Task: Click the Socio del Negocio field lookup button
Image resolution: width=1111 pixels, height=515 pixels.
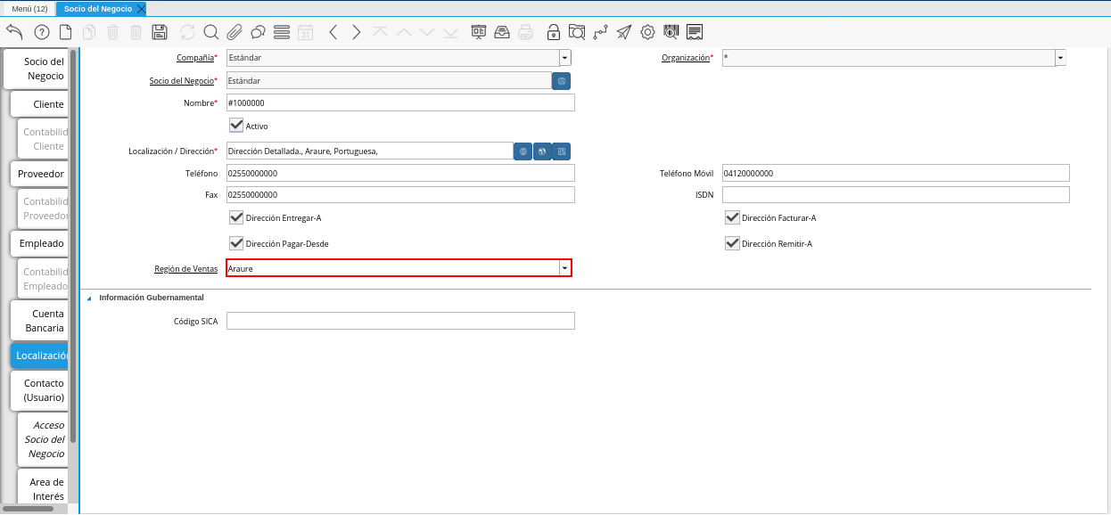Action: (x=561, y=81)
